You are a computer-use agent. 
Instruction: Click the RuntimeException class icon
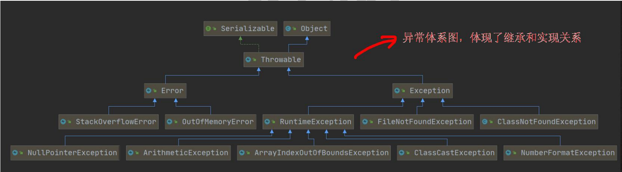pos(267,121)
